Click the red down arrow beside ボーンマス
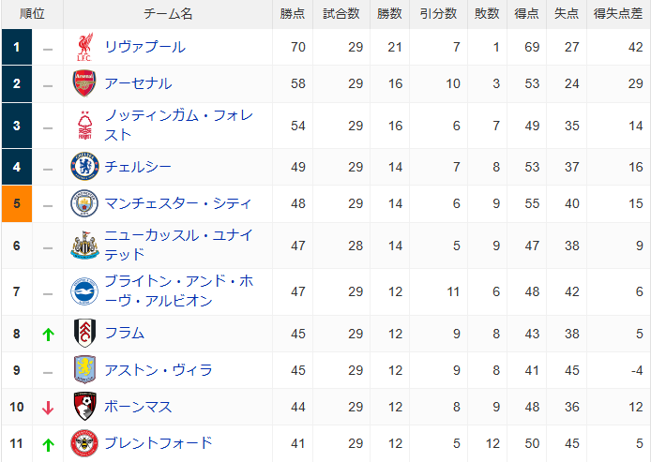The width and height of the screenshot is (651, 462). click(x=48, y=408)
